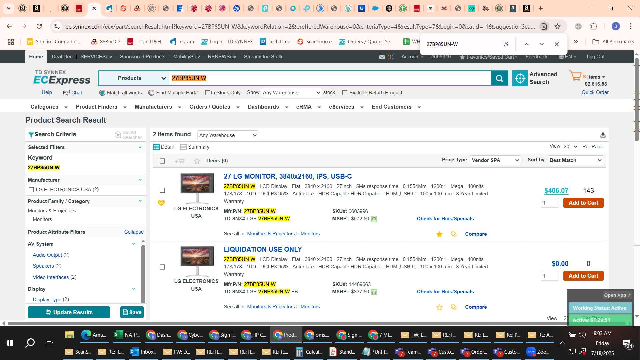Click yellow badge icon under first product checkbox
Screen dimensions: 640x360
[x=161, y=203]
